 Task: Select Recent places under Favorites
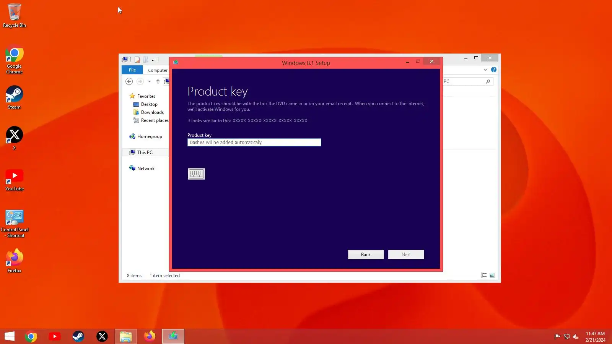click(x=151, y=120)
